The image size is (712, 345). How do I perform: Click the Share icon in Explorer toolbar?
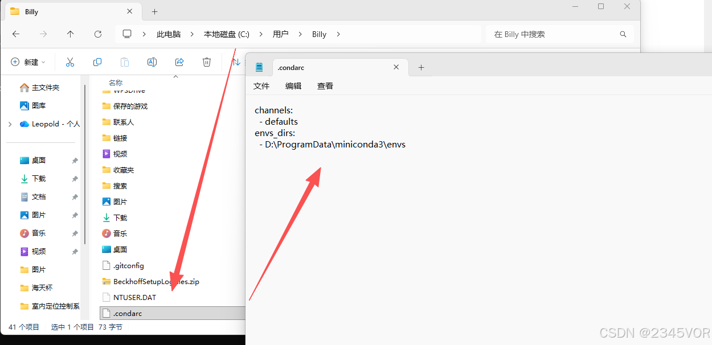(179, 62)
